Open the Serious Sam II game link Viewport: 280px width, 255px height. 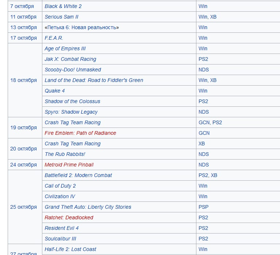[61, 17]
